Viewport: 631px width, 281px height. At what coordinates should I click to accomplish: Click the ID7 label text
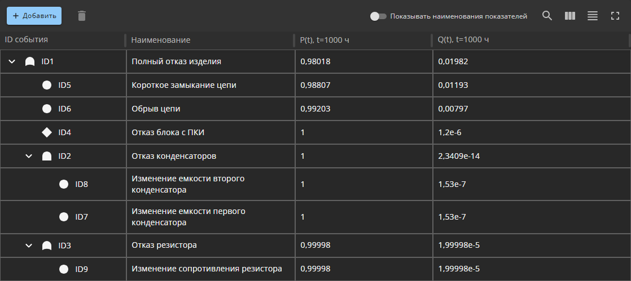(82, 217)
